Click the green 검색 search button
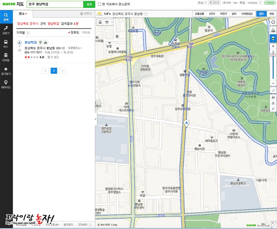The image size is (277, 229). (89, 4)
